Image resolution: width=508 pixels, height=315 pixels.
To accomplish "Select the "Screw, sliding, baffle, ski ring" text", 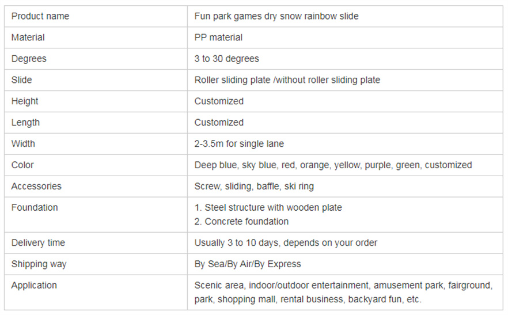I will (x=254, y=186).
